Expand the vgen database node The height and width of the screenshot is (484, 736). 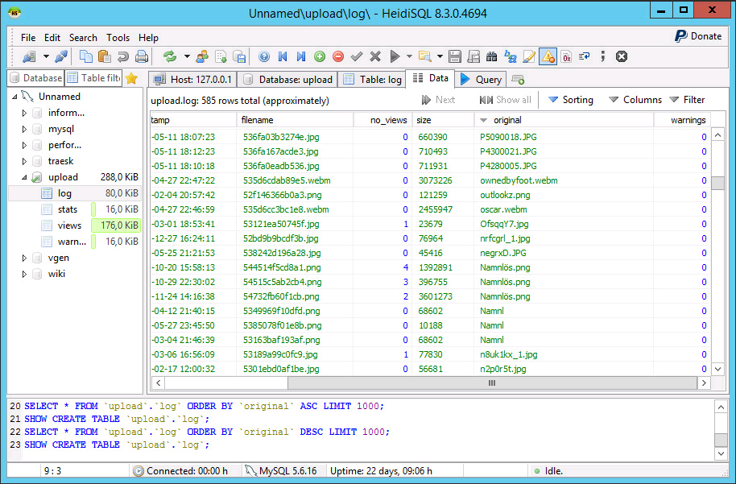click(24, 258)
